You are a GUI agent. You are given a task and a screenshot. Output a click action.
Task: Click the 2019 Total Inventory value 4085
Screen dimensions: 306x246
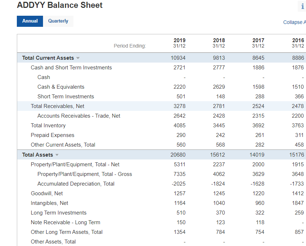tap(180, 126)
